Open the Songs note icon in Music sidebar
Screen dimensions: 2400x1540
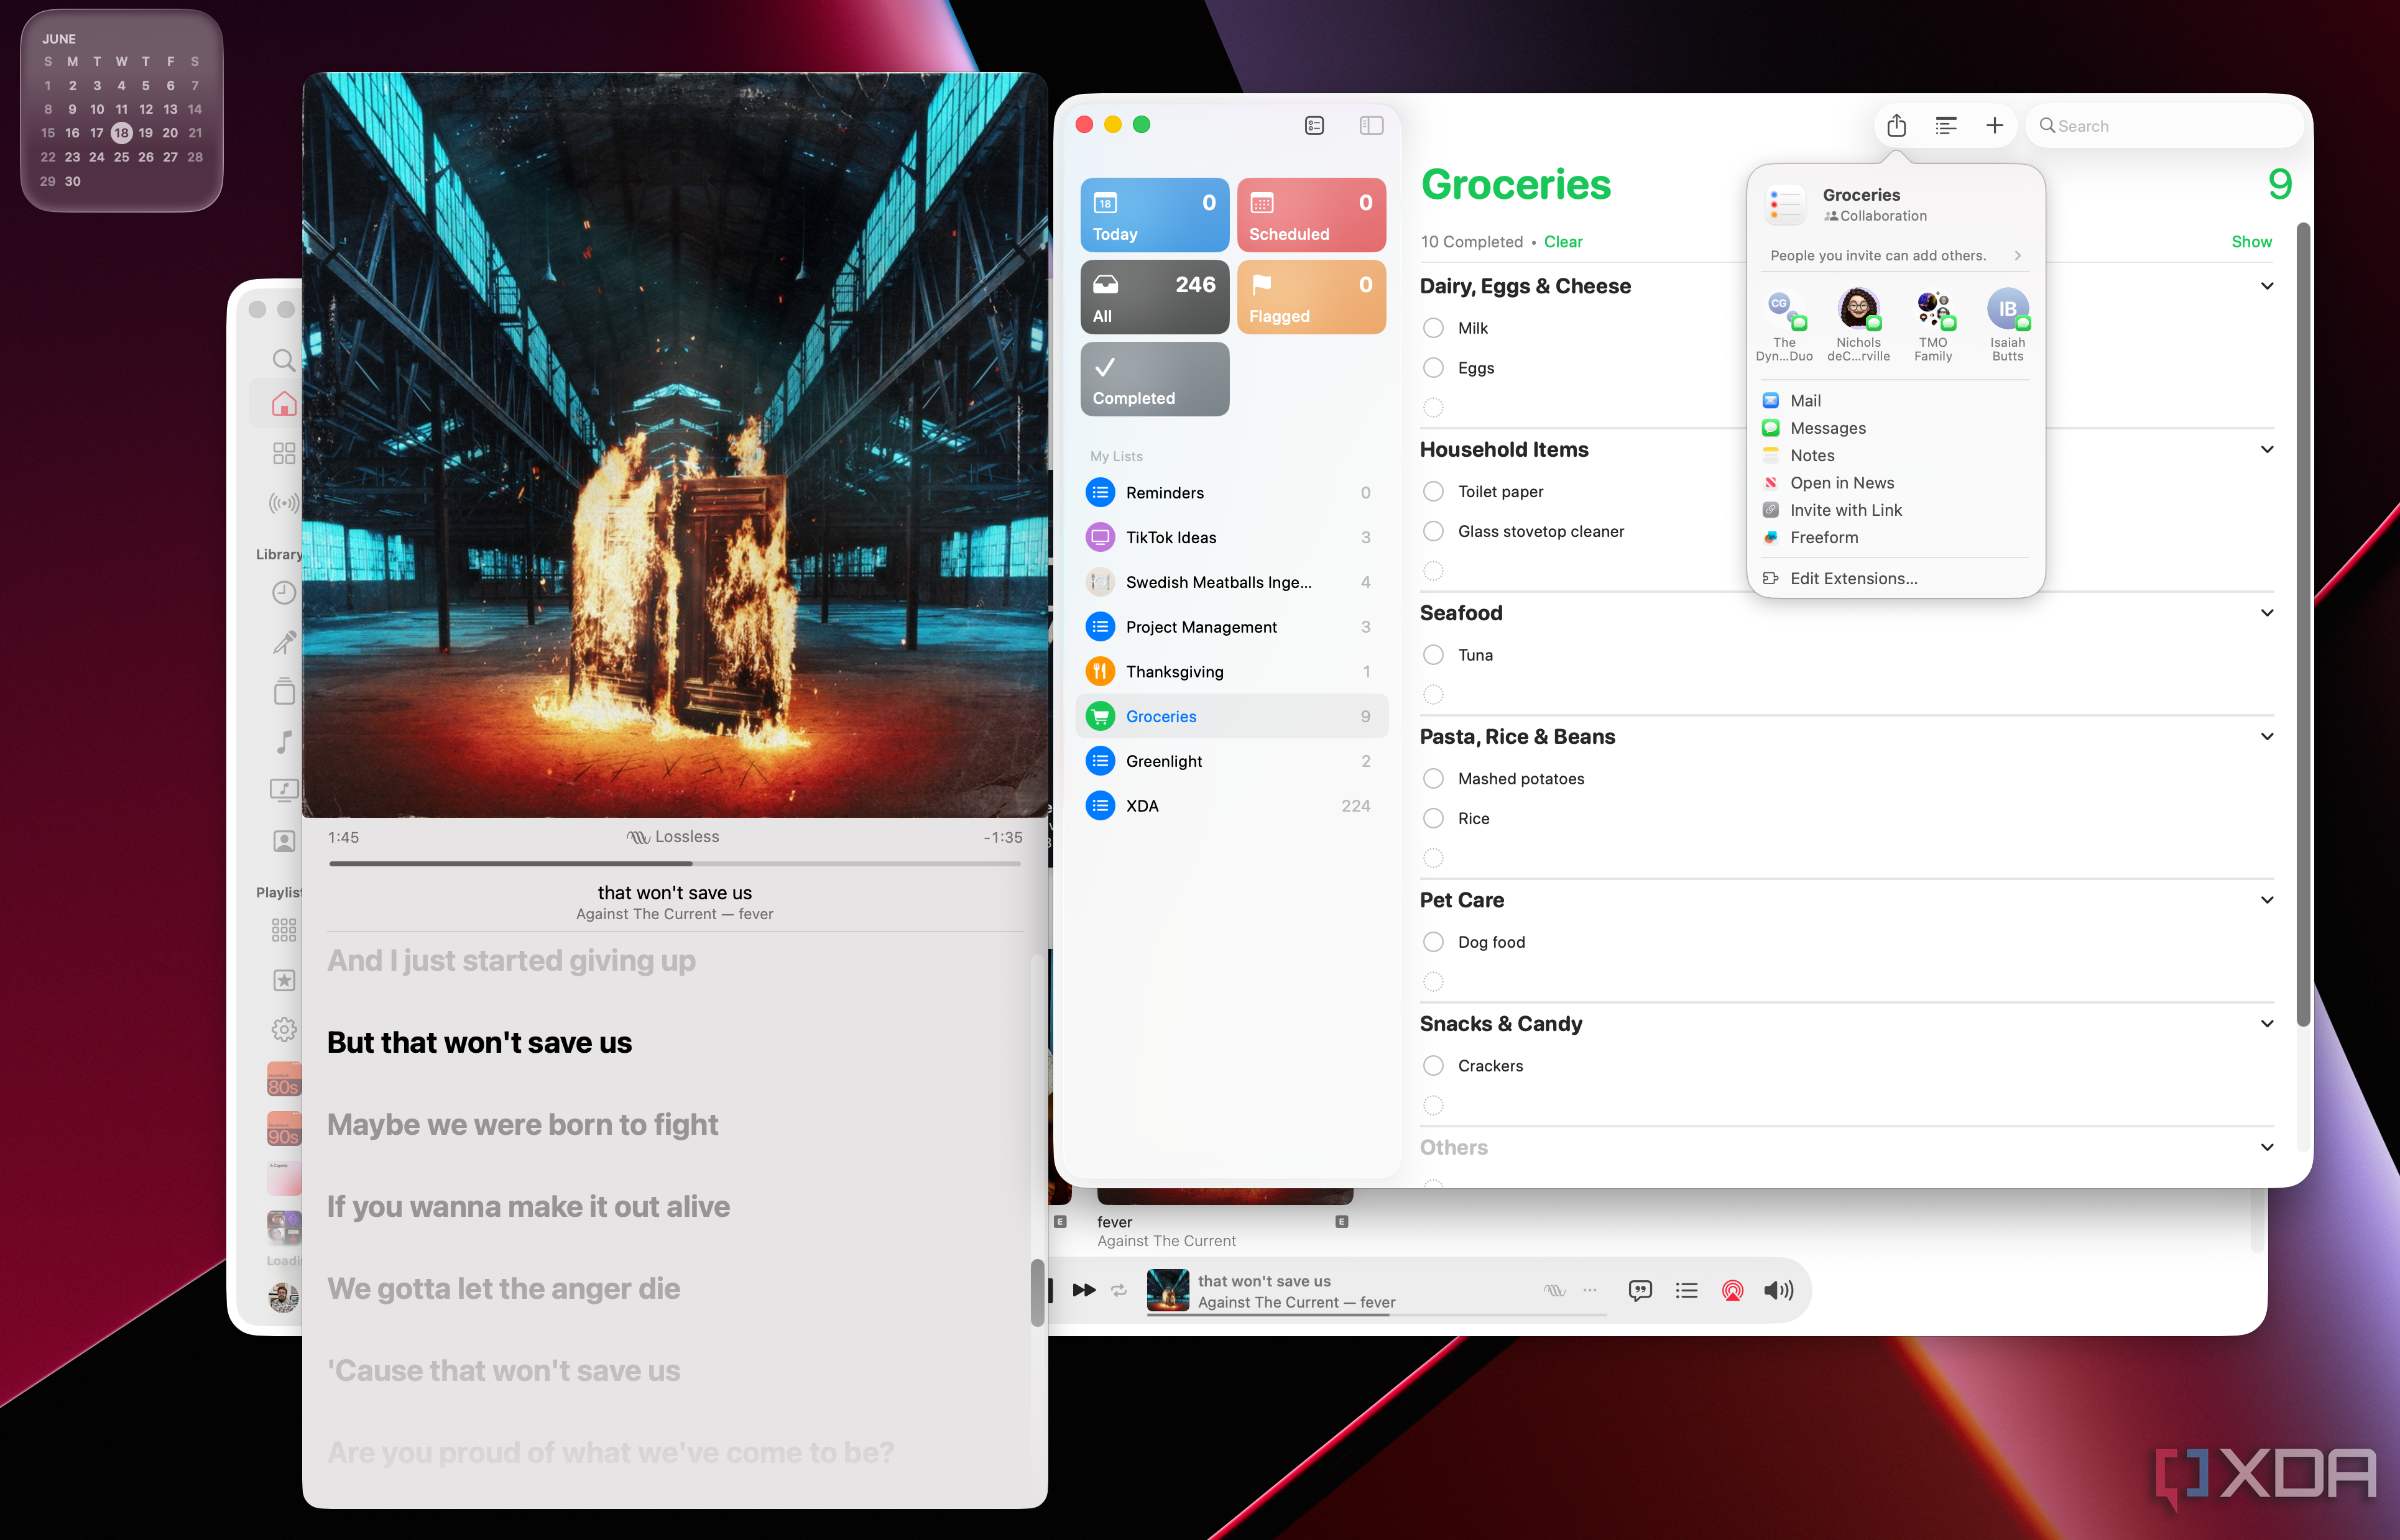point(284,742)
